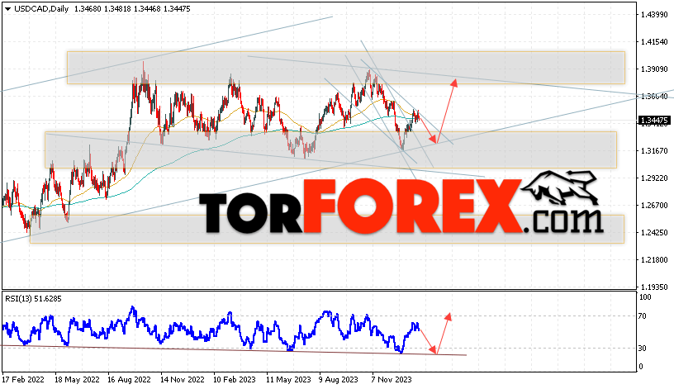Click the 18 May 2022 date label
The height and width of the screenshot is (389, 674).
click(77, 380)
